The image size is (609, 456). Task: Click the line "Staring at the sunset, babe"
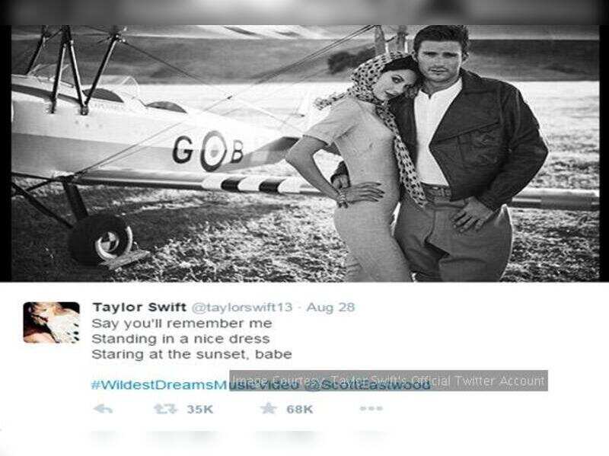click(x=192, y=355)
